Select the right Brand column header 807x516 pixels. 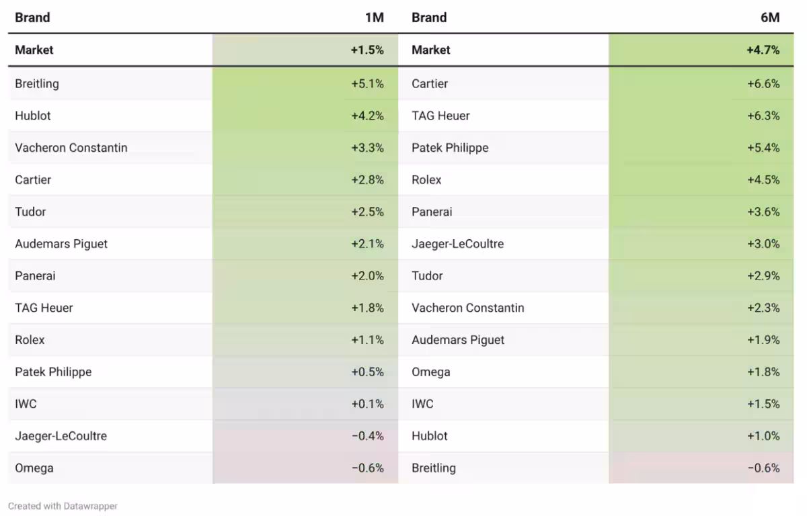pyautogui.click(x=429, y=17)
